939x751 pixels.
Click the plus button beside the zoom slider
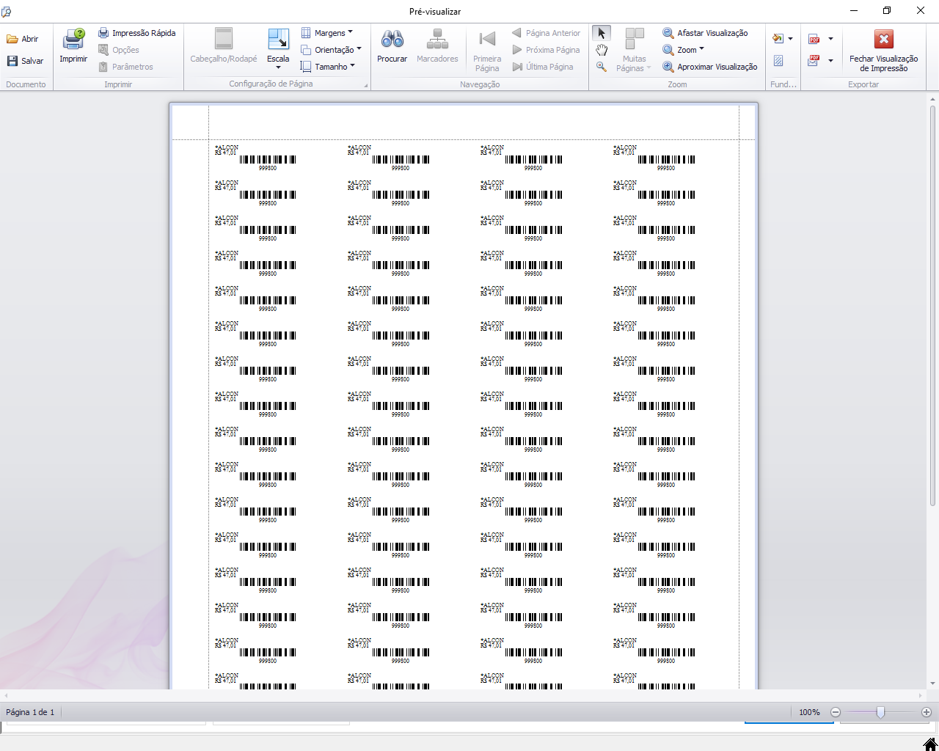927,712
